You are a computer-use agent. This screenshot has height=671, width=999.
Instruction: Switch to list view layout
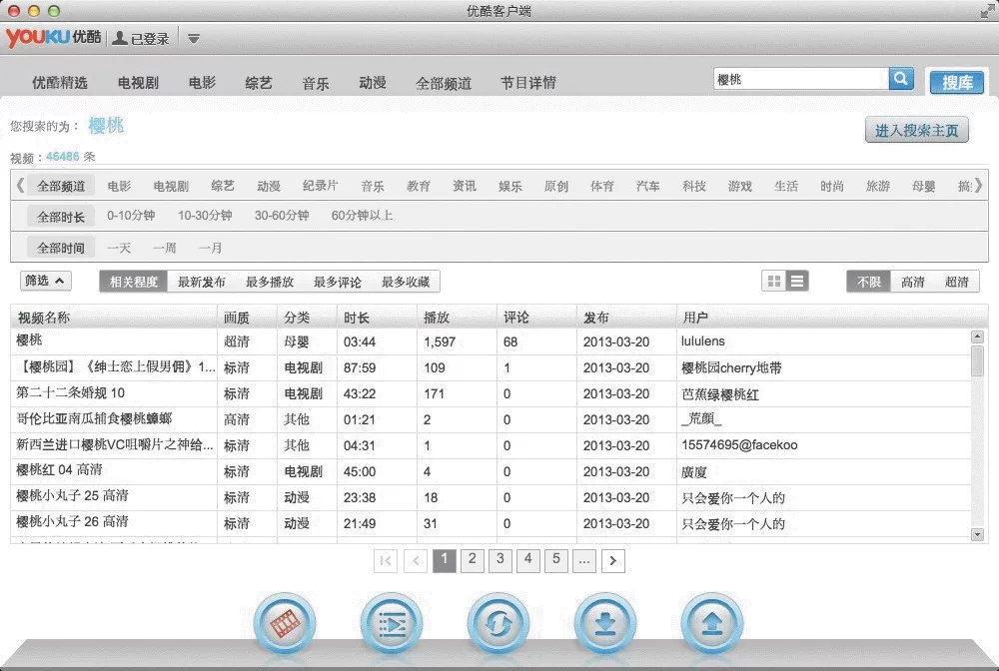797,281
